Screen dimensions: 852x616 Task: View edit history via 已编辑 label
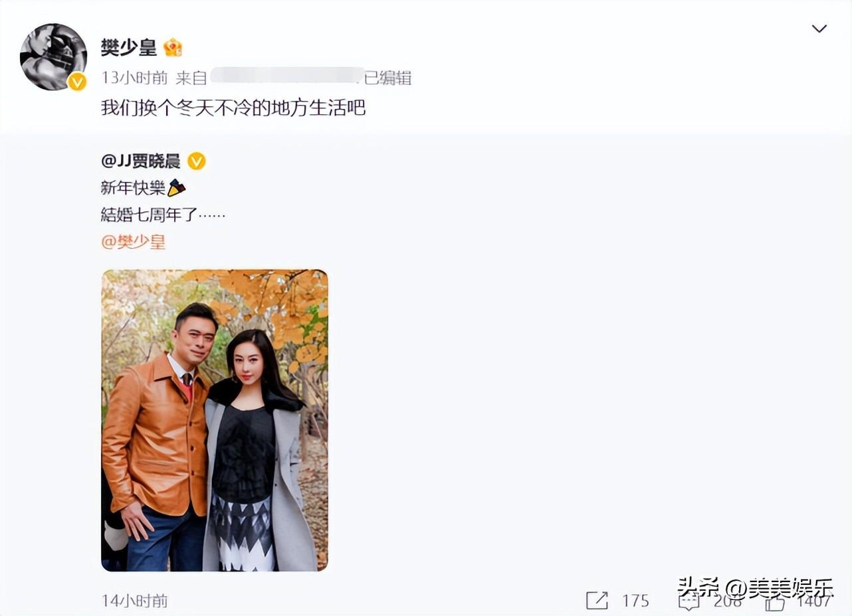click(388, 78)
